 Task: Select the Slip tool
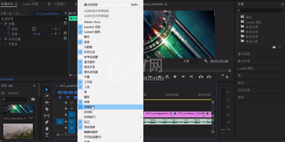[47, 115]
